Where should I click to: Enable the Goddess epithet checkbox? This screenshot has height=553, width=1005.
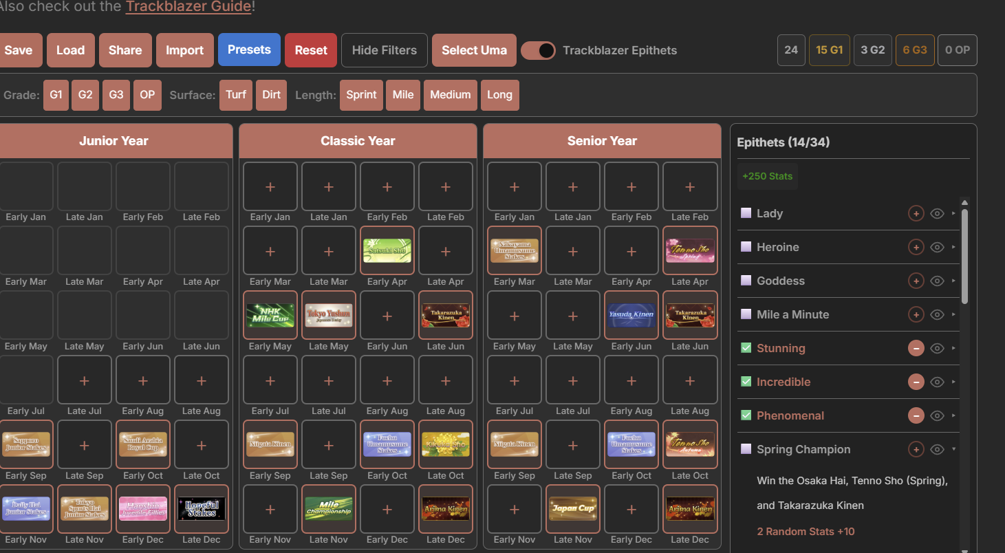[x=746, y=281]
